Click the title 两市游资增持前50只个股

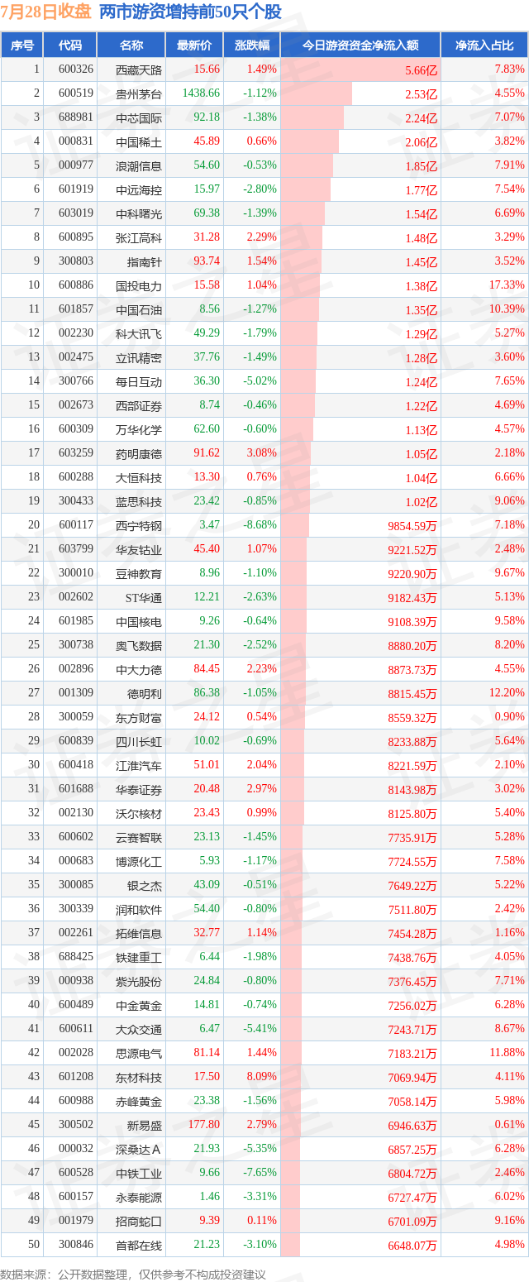[190, 12]
